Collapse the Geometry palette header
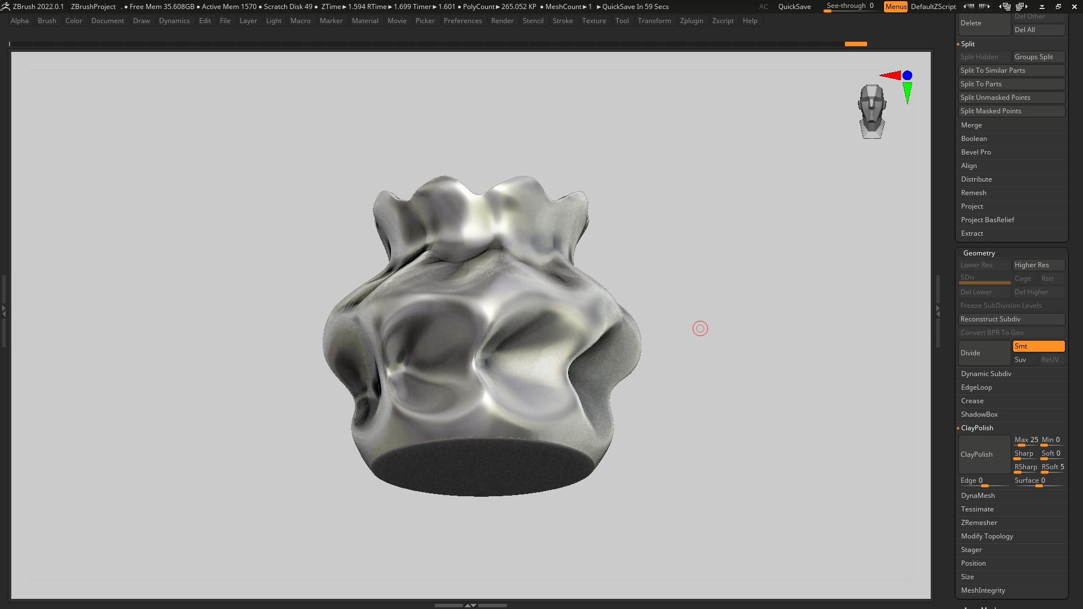 (x=979, y=253)
